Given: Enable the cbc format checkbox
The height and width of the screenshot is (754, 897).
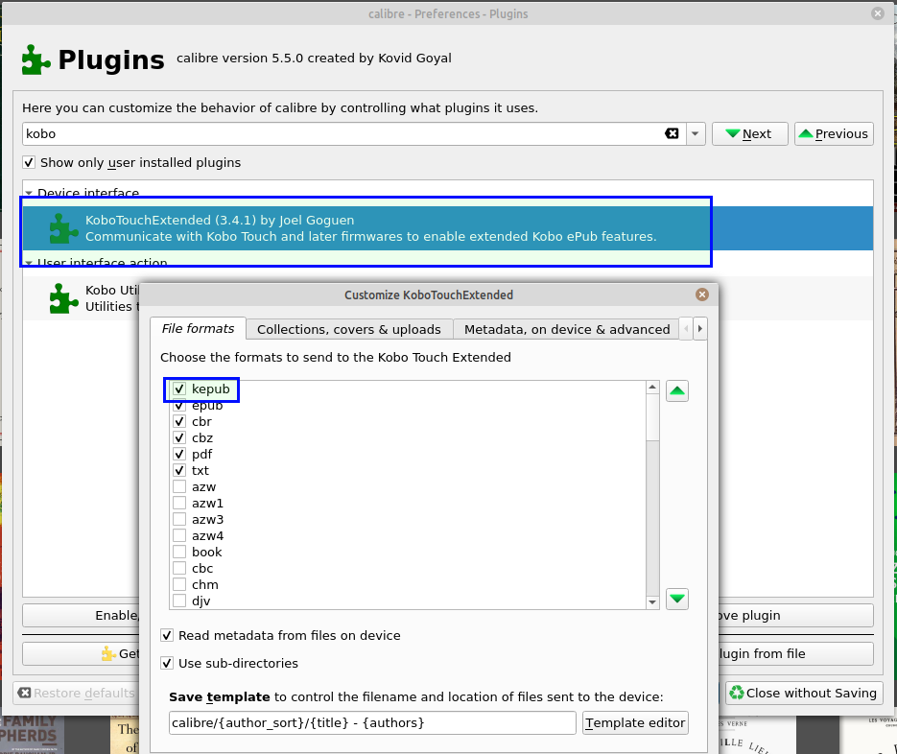Looking at the screenshot, I should [179, 569].
